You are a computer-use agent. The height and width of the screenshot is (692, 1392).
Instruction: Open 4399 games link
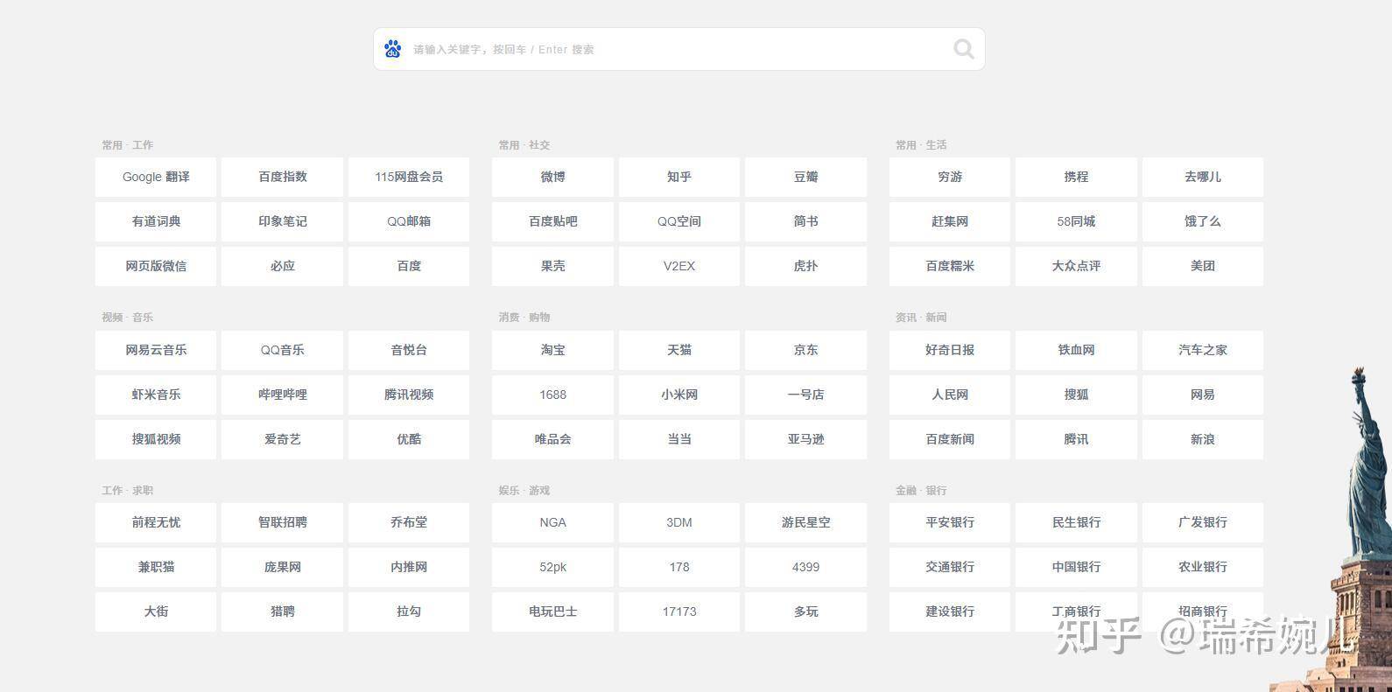tap(805, 567)
